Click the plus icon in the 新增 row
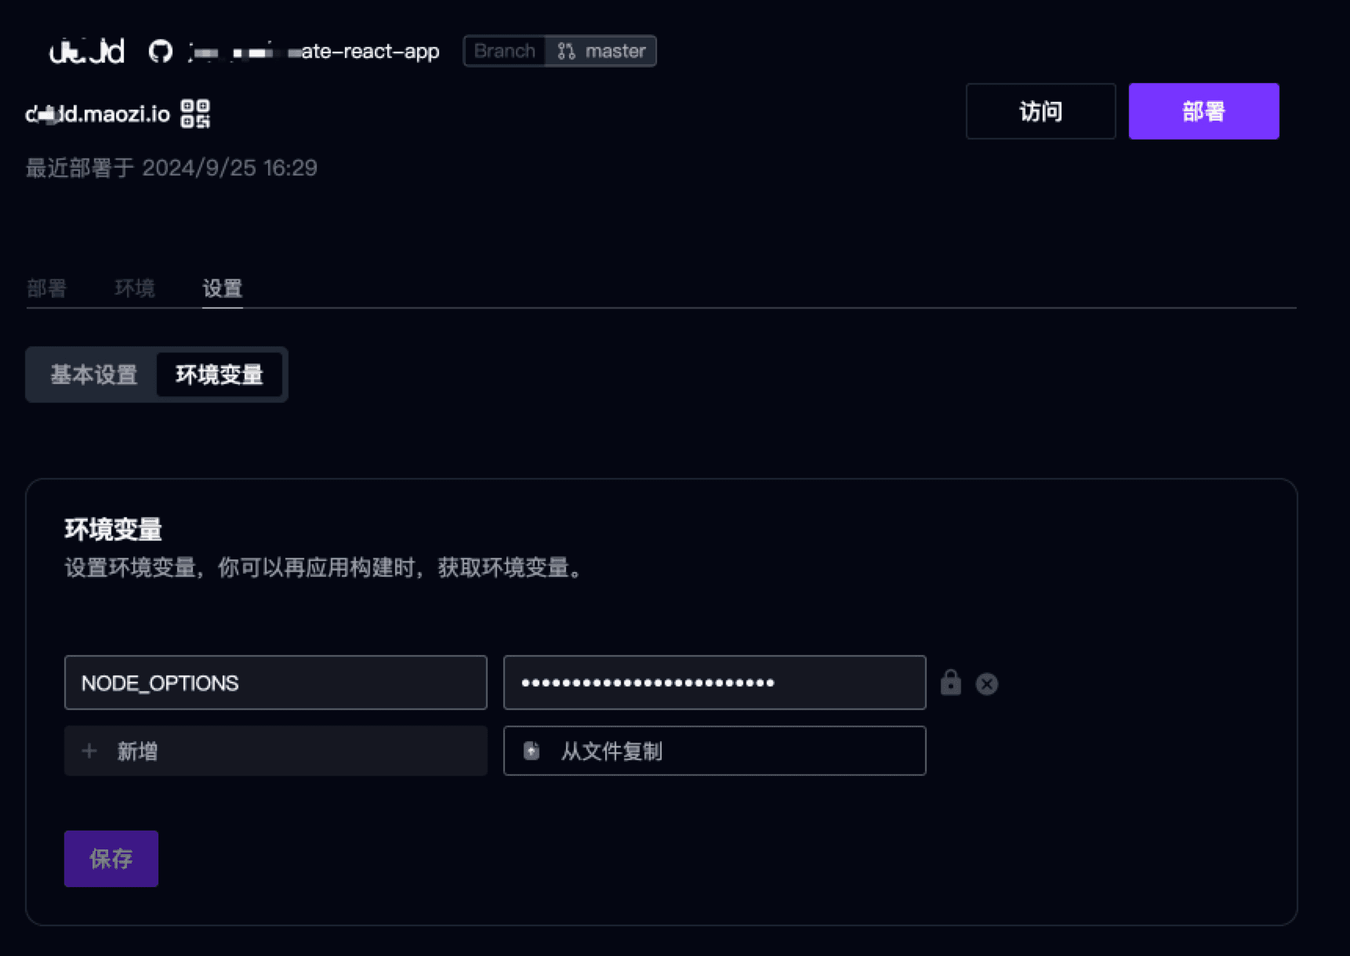 pyautogui.click(x=89, y=751)
